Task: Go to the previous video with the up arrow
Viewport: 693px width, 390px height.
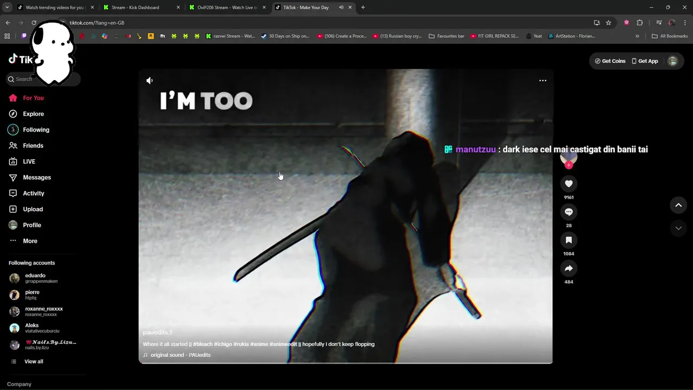Action: click(x=678, y=205)
